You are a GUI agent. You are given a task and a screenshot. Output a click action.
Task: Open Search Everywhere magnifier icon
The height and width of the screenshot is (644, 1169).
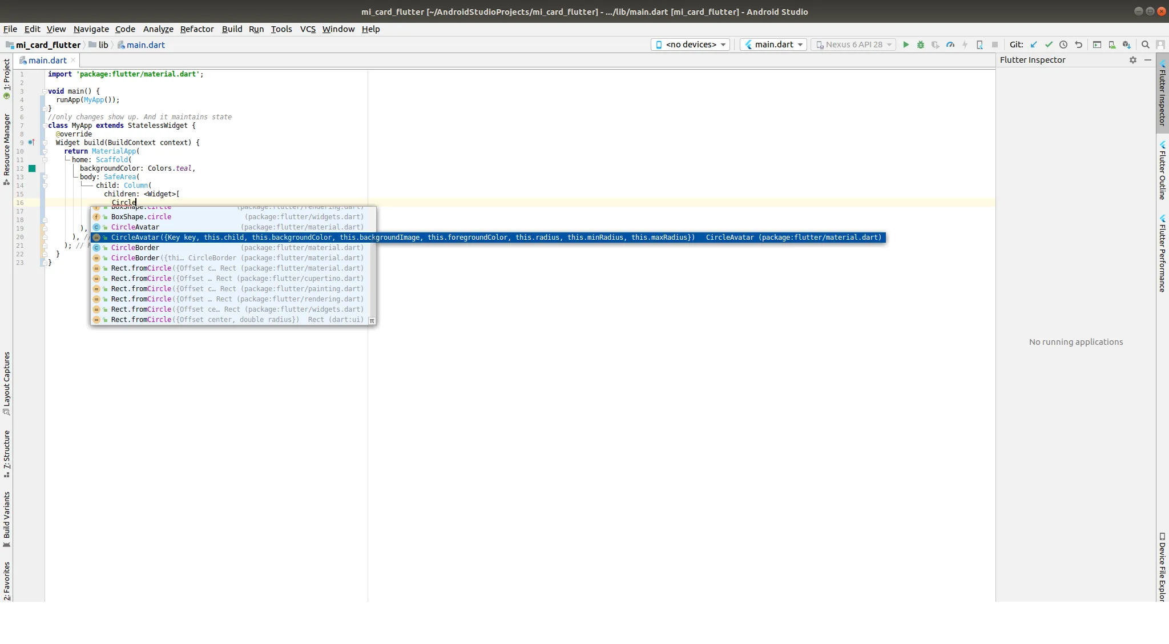[1145, 45]
